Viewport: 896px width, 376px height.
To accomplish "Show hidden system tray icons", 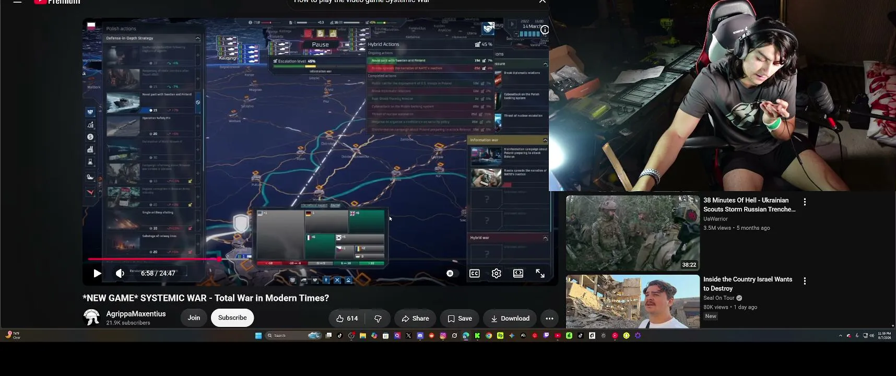I will click(840, 336).
